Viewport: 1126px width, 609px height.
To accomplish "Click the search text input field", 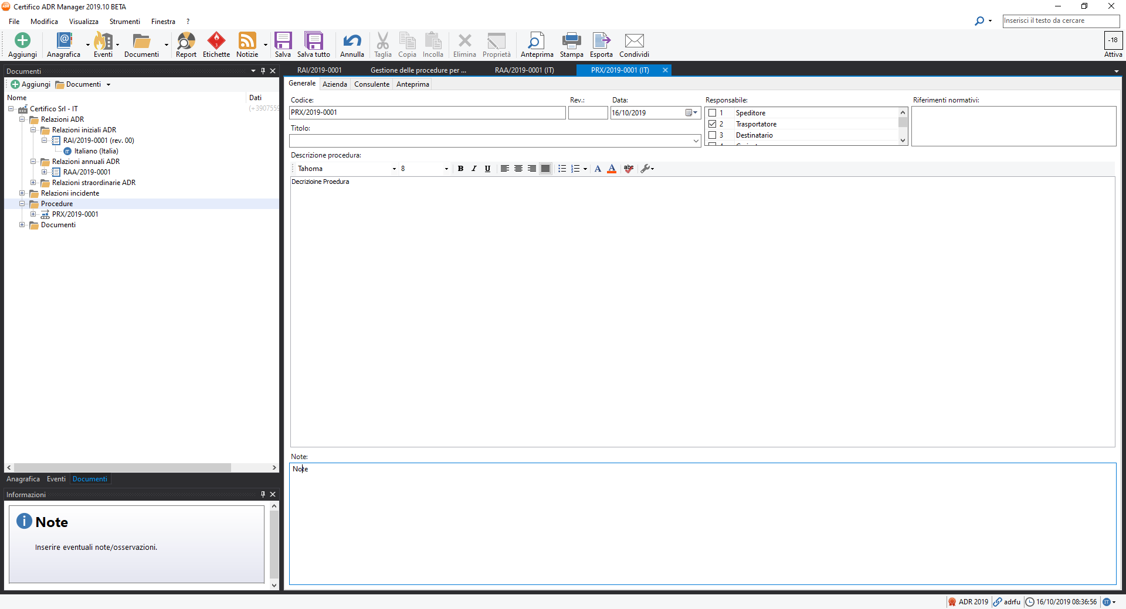I will pyautogui.click(x=1060, y=20).
